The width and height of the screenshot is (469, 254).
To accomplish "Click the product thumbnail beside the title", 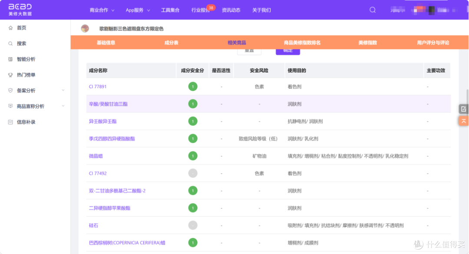I will (x=85, y=28).
